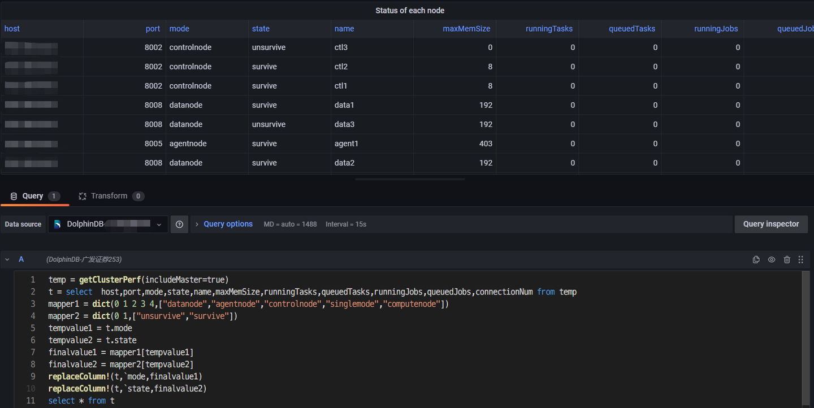The height and width of the screenshot is (408, 814).
Task: Open the data source help icon
Action: coord(179,224)
